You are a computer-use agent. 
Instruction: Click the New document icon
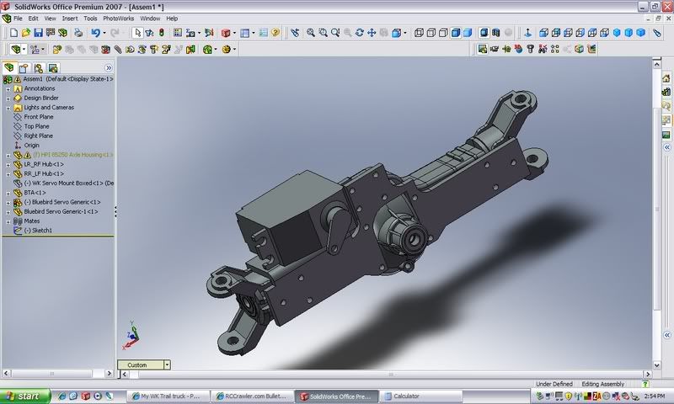13,33
